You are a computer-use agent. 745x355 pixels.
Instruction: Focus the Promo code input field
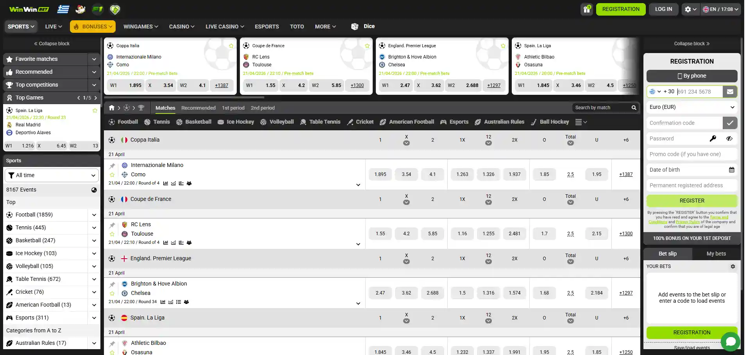coord(692,154)
